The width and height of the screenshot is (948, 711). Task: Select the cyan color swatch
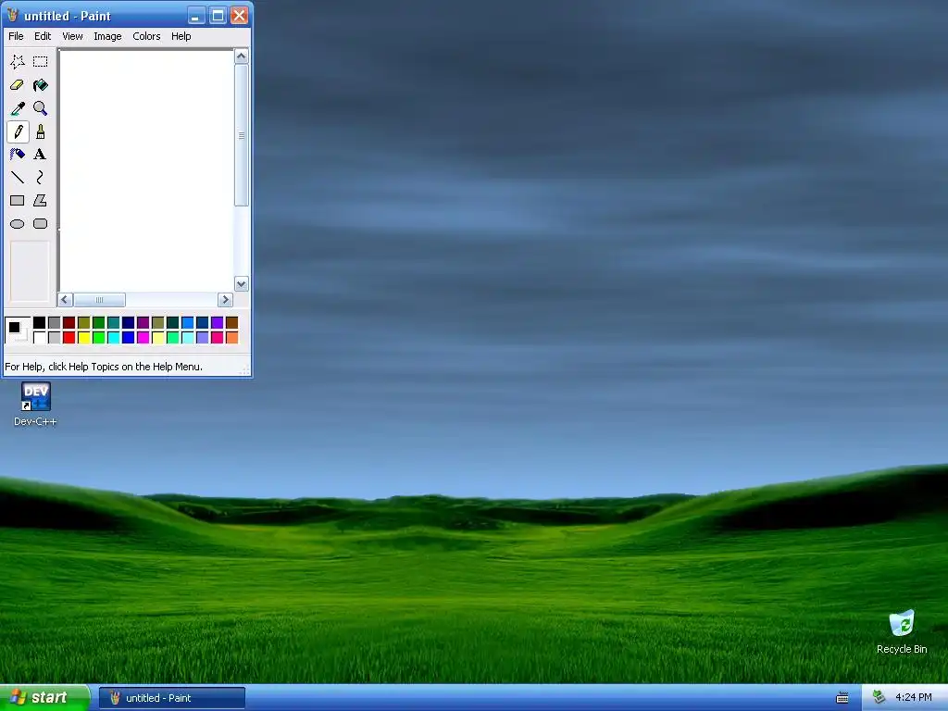click(x=113, y=337)
